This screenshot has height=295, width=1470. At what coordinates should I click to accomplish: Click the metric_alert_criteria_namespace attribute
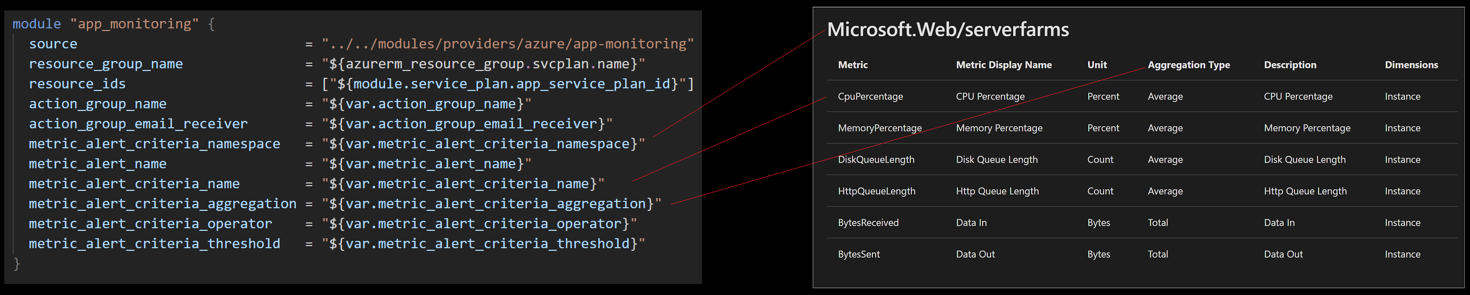(155, 143)
